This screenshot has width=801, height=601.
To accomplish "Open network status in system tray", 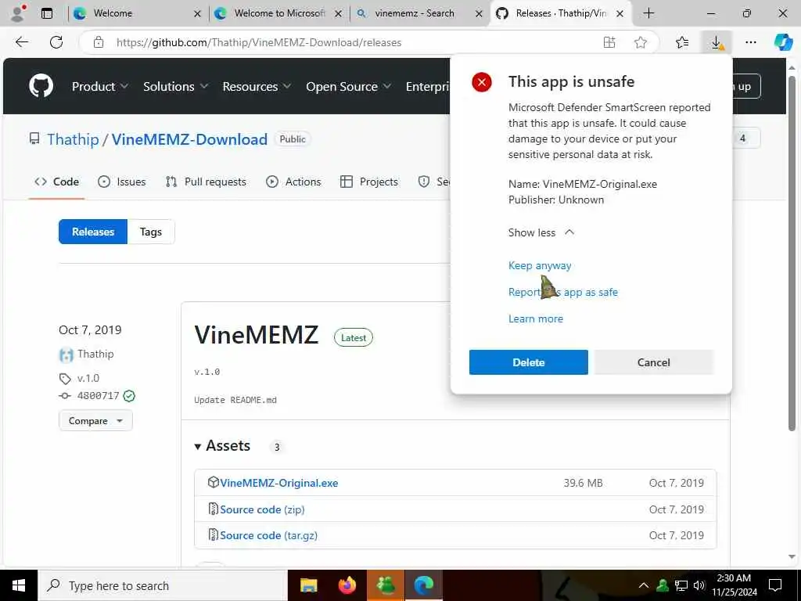I will tap(681, 585).
